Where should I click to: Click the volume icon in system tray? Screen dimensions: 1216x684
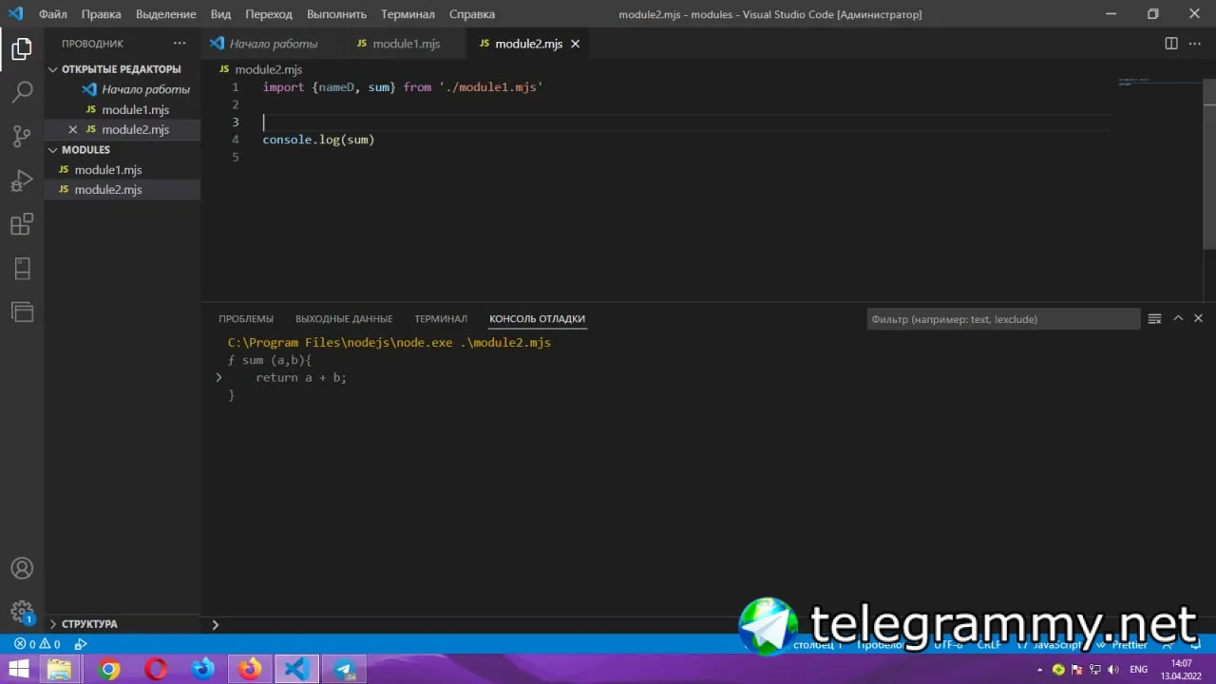pyautogui.click(x=1112, y=670)
